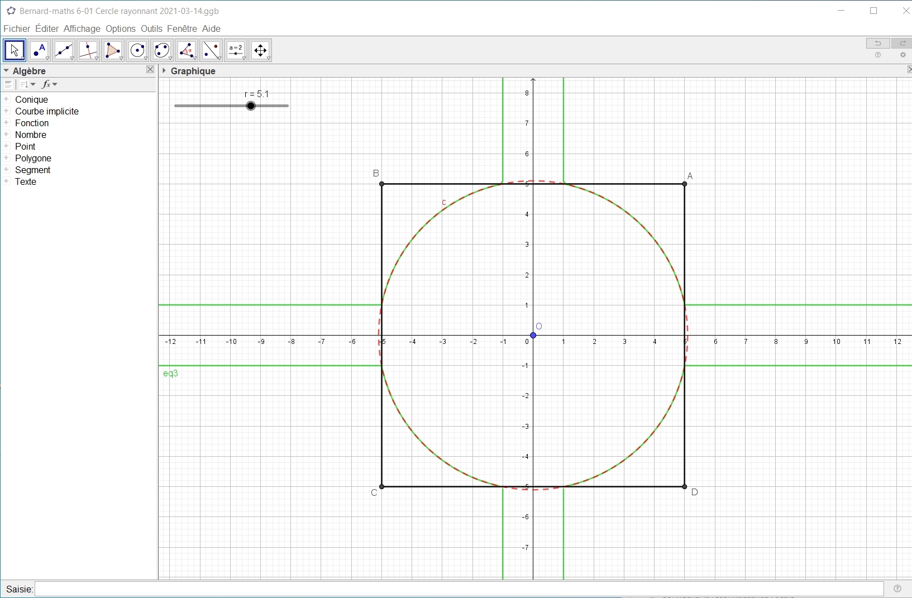Toggle auxiliary objects in Algebra style bar
Image resolution: width=912 pixels, height=598 pixels.
[8, 85]
